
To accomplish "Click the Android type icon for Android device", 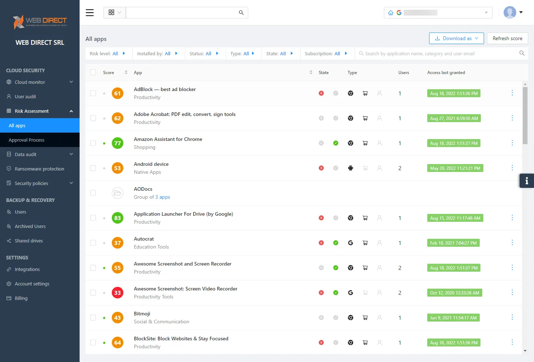I will (x=350, y=168).
